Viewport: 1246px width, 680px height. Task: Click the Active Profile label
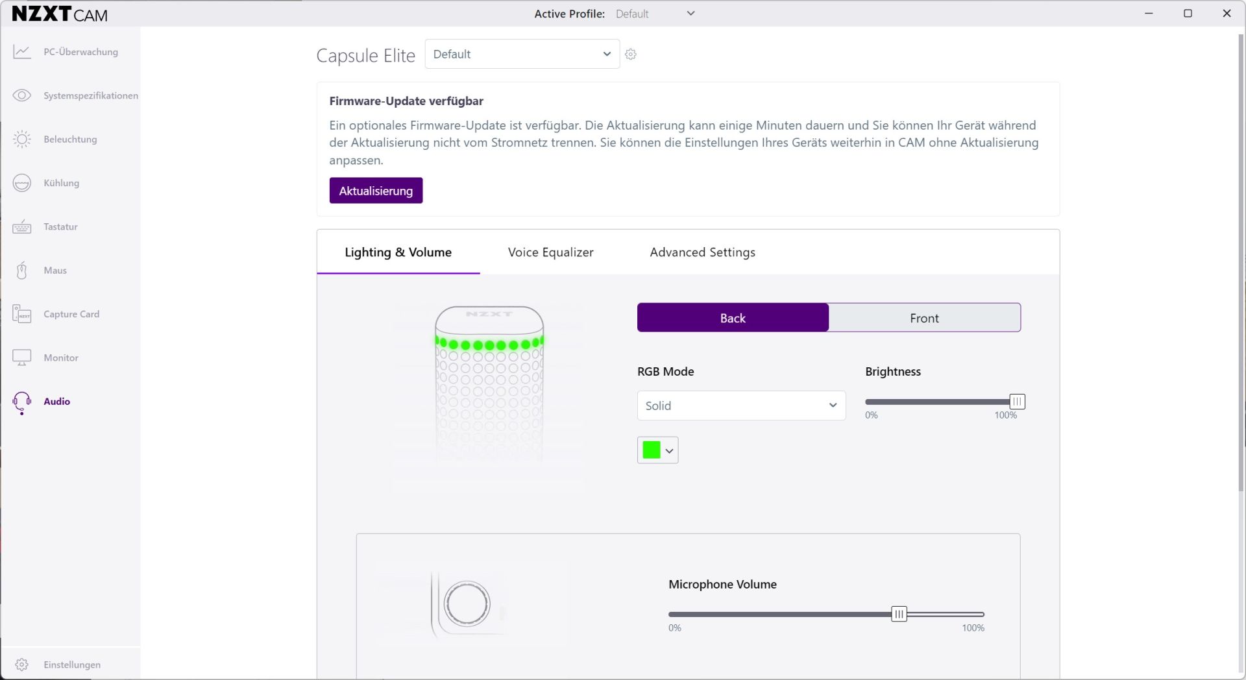click(569, 14)
